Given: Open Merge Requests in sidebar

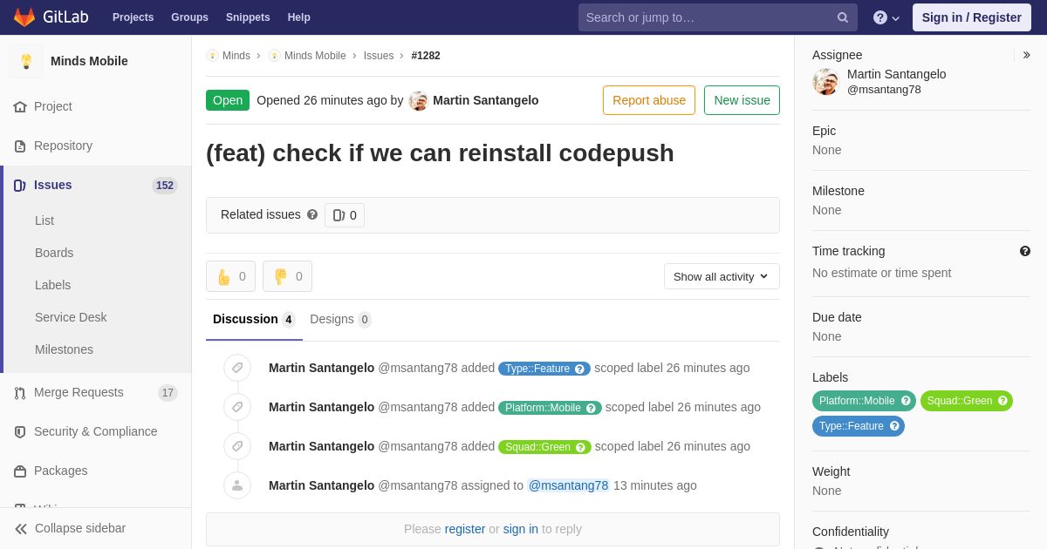Looking at the screenshot, I should (x=79, y=392).
